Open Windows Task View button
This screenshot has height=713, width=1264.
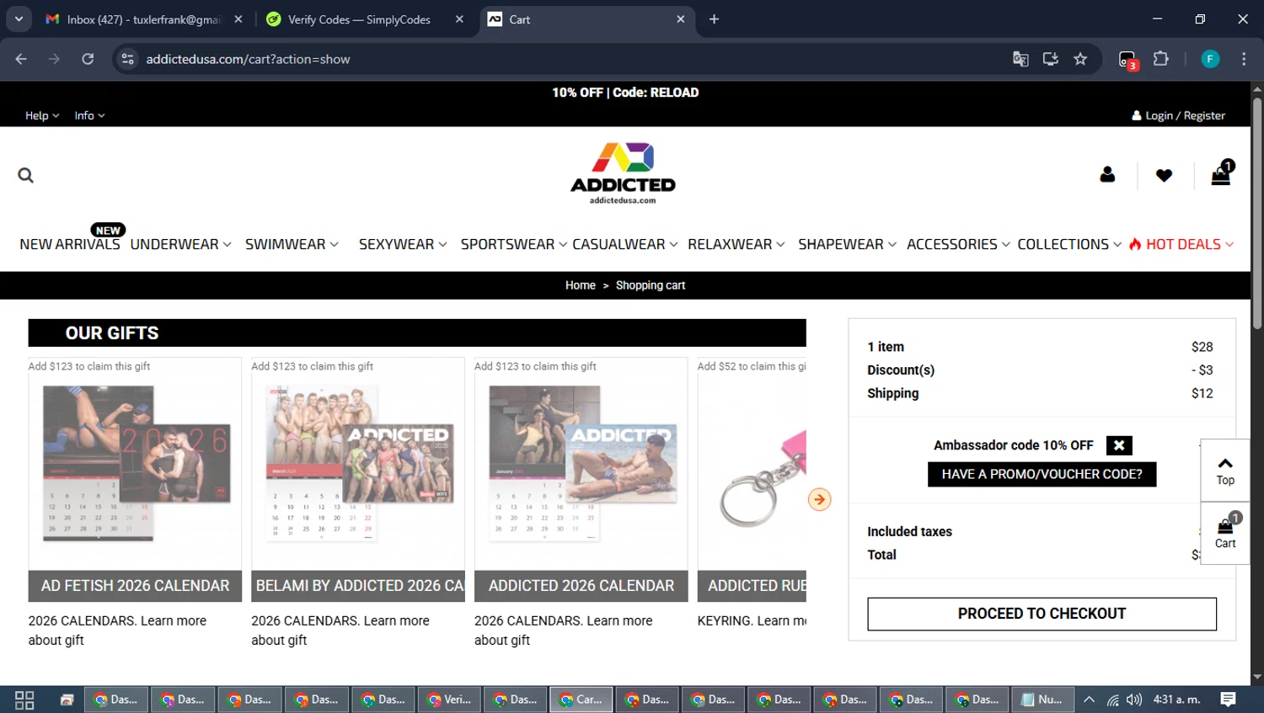pos(24,700)
